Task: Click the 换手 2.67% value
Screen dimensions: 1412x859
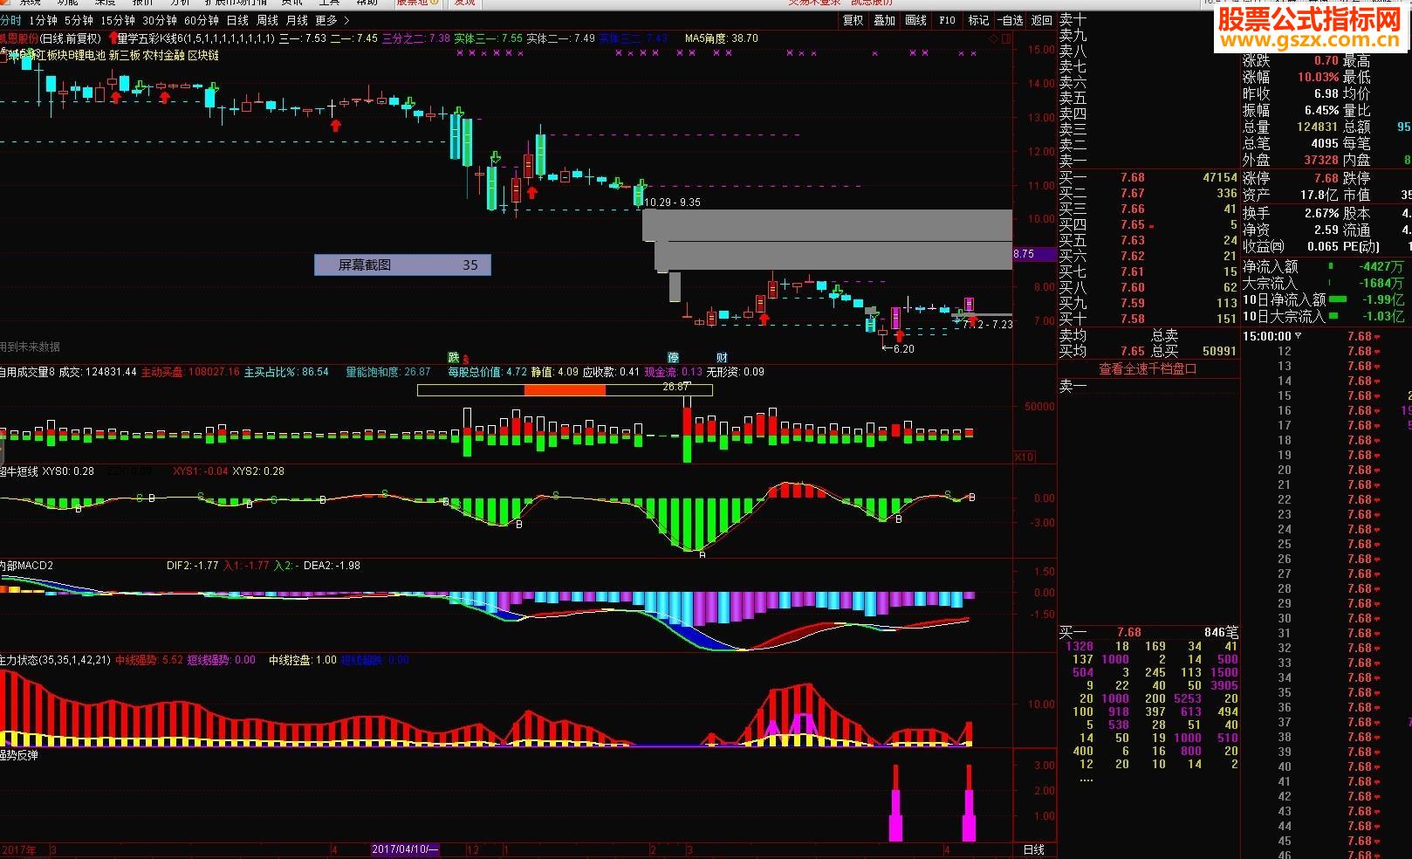Action: coord(1321,213)
